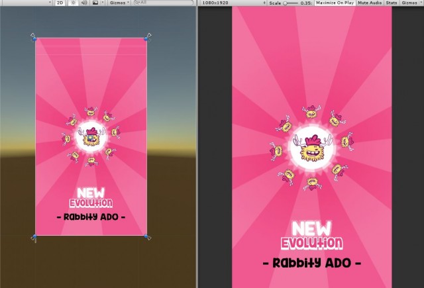Toggle Maximize On Play
The width and height of the screenshot is (424, 288).
coord(335,3)
